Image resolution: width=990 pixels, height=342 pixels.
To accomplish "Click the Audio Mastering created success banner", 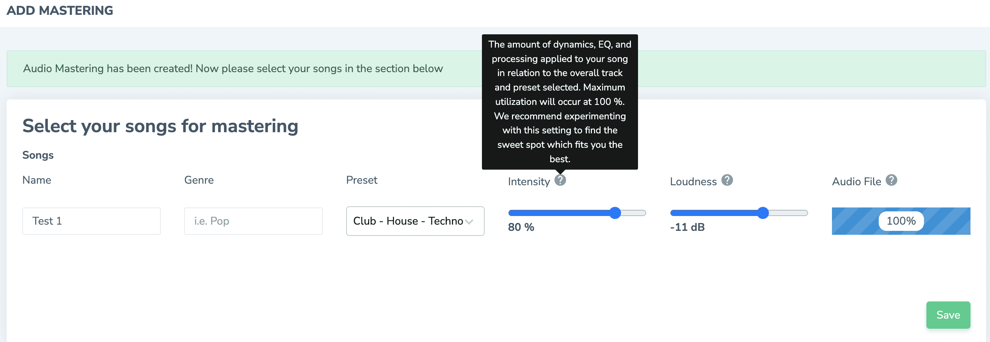I will coord(496,69).
